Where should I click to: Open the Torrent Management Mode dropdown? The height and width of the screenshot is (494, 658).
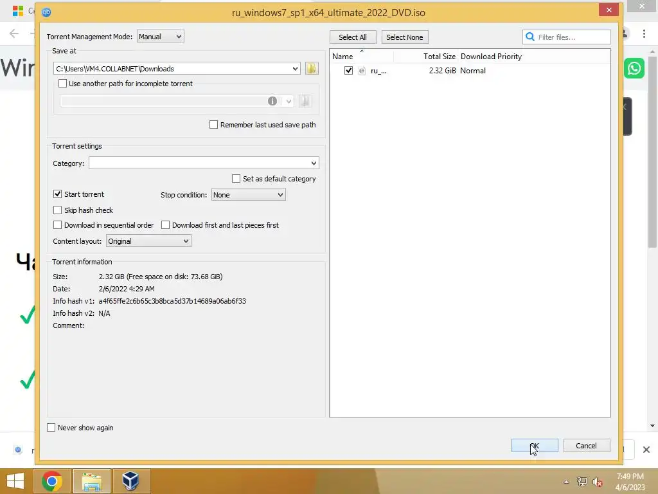click(160, 37)
